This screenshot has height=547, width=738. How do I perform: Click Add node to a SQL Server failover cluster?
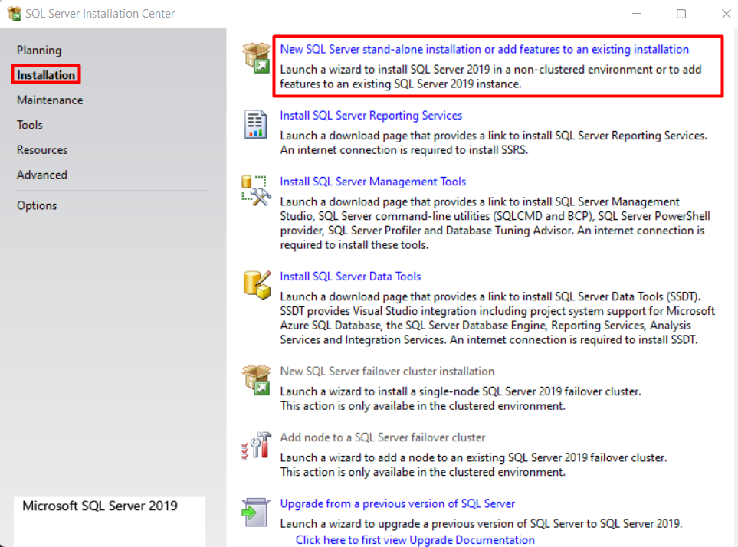(382, 437)
